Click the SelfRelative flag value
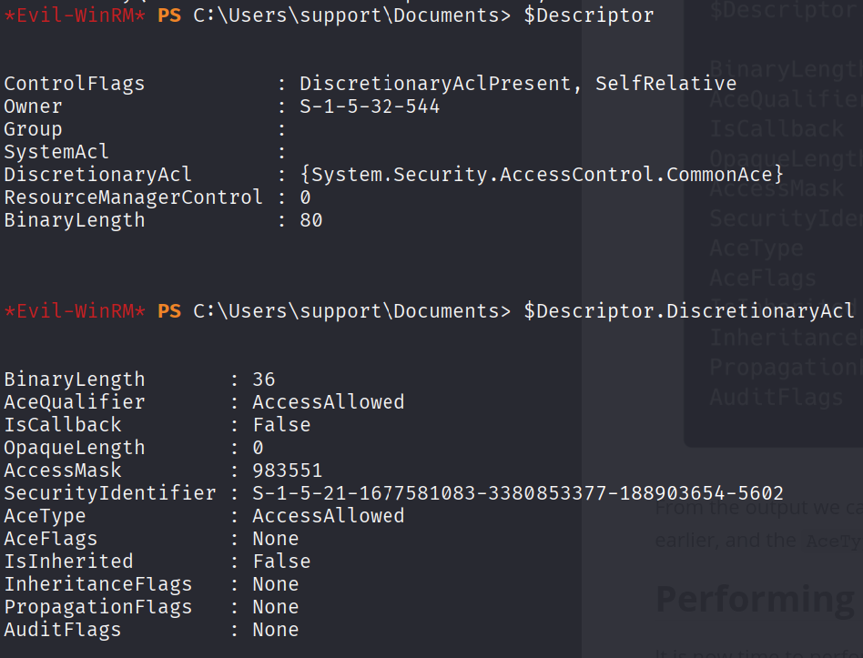The height and width of the screenshot is (658, 863). (x=666, y=84)
